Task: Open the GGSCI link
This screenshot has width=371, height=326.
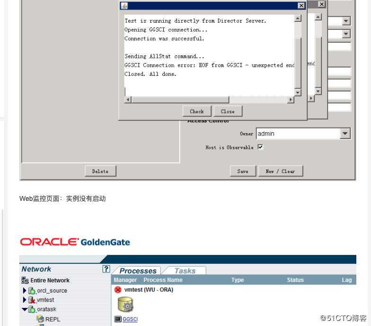Action: click(x=130, y=319)
